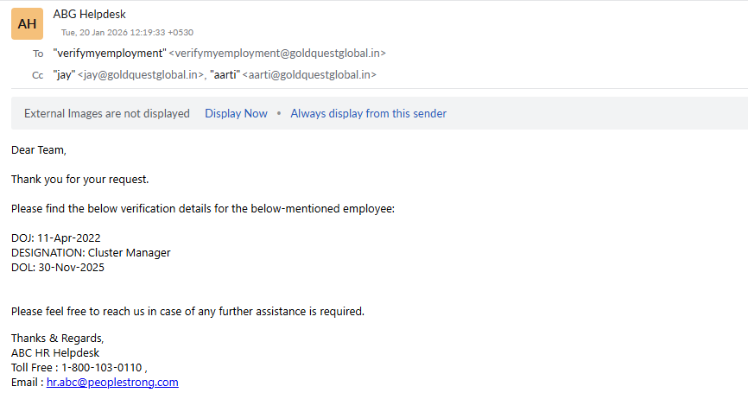Click the Thank you for your request line
Image resolution: width=748 pixels, height=399 pixels.
80,180
